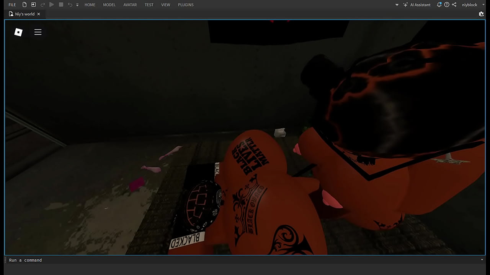Open the viewport settings gear icon
The width and height of the screenshot is (490, 275).
481,14
